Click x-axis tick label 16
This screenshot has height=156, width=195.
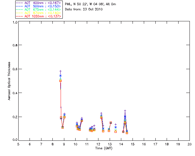click(x=144, y=144)
